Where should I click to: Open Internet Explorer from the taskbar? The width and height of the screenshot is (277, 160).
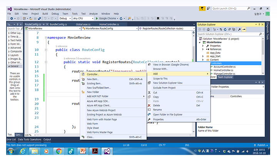click(23, 152)
